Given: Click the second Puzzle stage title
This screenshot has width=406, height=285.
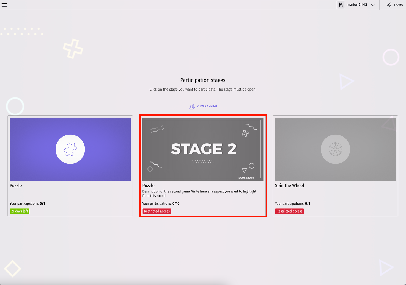Looking at the screenshot, I should 148,186.
